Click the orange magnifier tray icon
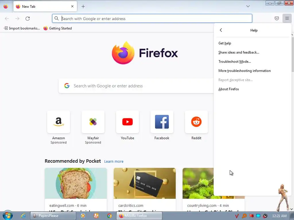 click(244, 216)
